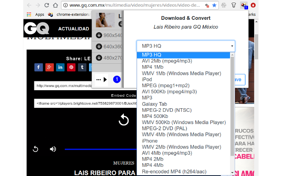Click the page scrollbar up arrow
This screenshot has width=282, height=176.
pos(256,22)
